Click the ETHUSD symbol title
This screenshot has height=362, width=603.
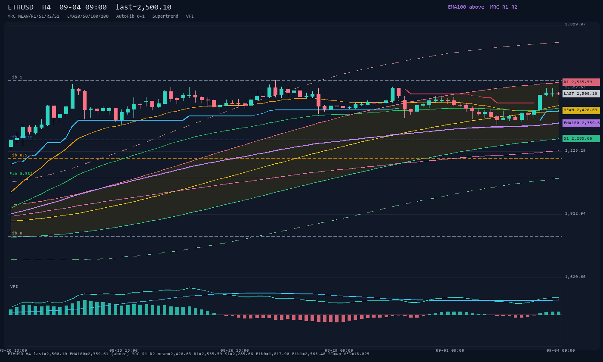(x=21, y=7)
